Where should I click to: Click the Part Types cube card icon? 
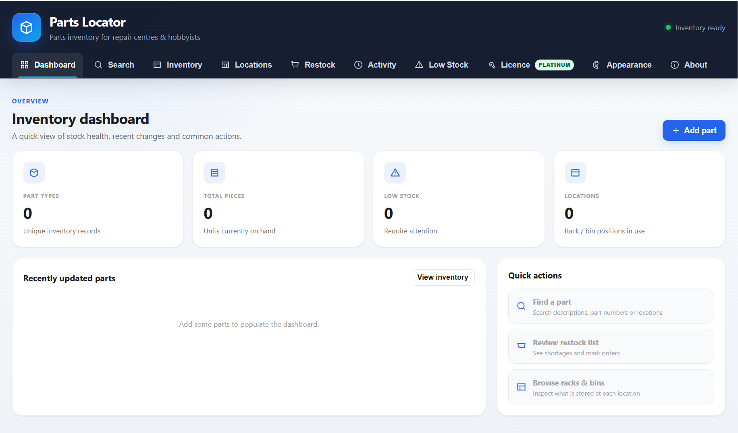pos(34,173)
